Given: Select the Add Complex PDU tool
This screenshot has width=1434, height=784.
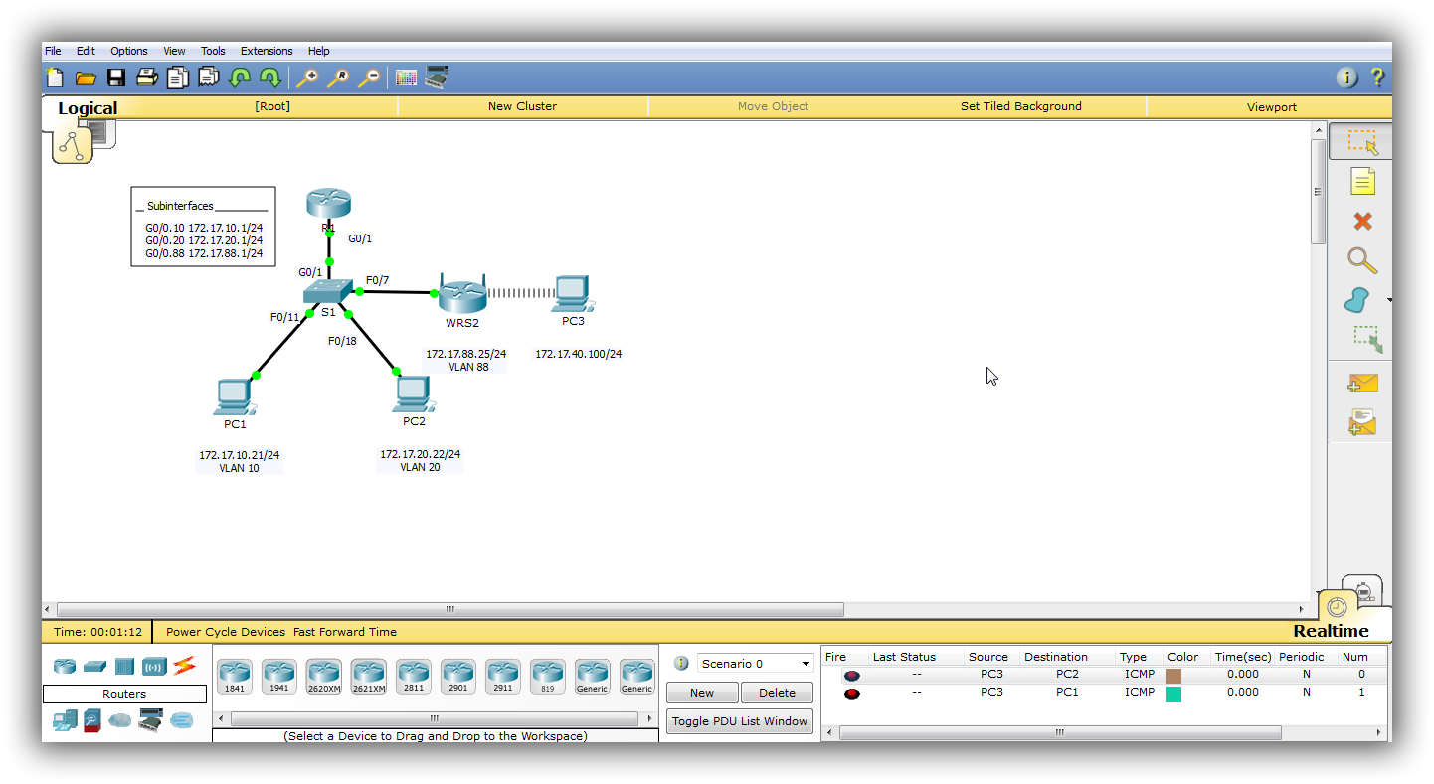Looking at the screenshot, I should click(1361, 421).
